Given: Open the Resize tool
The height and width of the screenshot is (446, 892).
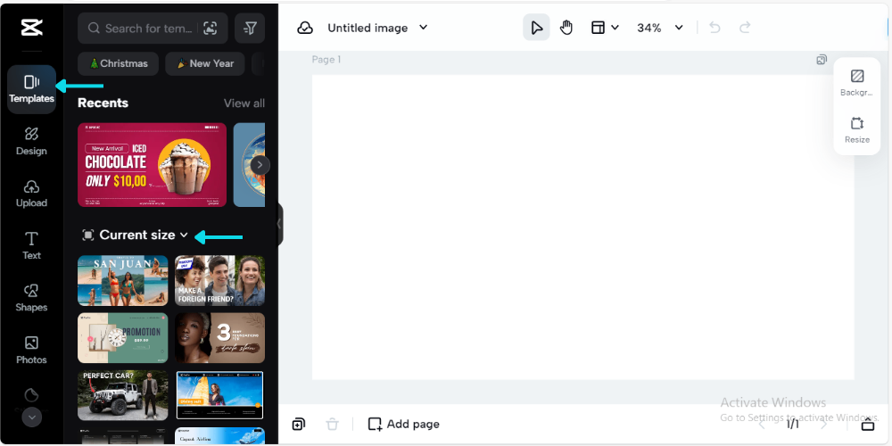Looking at the screenshot, I should click(x=856, y=130).
